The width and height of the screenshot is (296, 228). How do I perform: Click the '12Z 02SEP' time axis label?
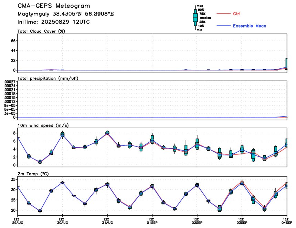(197, 221)
